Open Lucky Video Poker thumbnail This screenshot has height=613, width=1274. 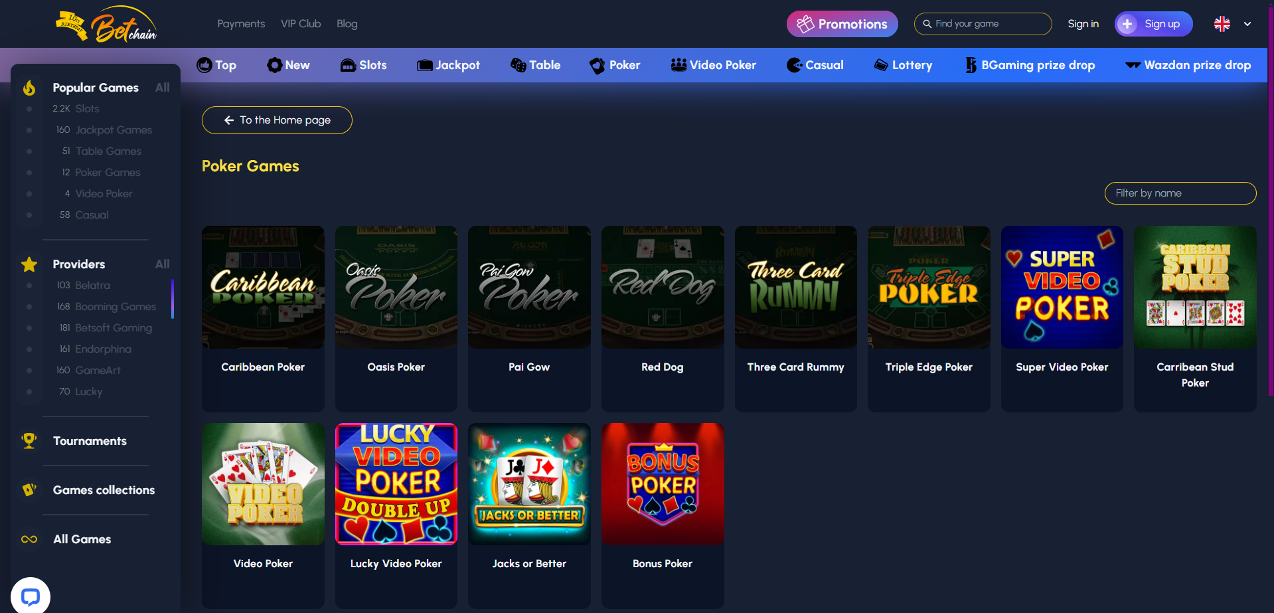[x=396, y=484]
